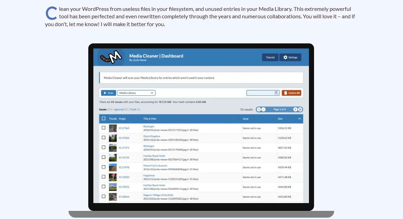Sort by the Issue column header
Viewport: 403px width, 219px height.
(245, 119)
